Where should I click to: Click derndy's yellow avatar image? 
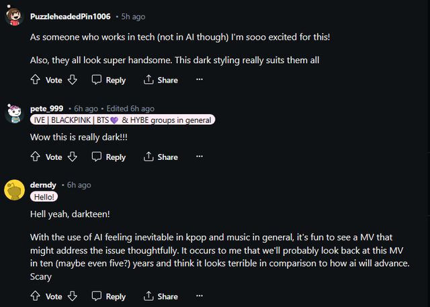(x=15, y=190)
